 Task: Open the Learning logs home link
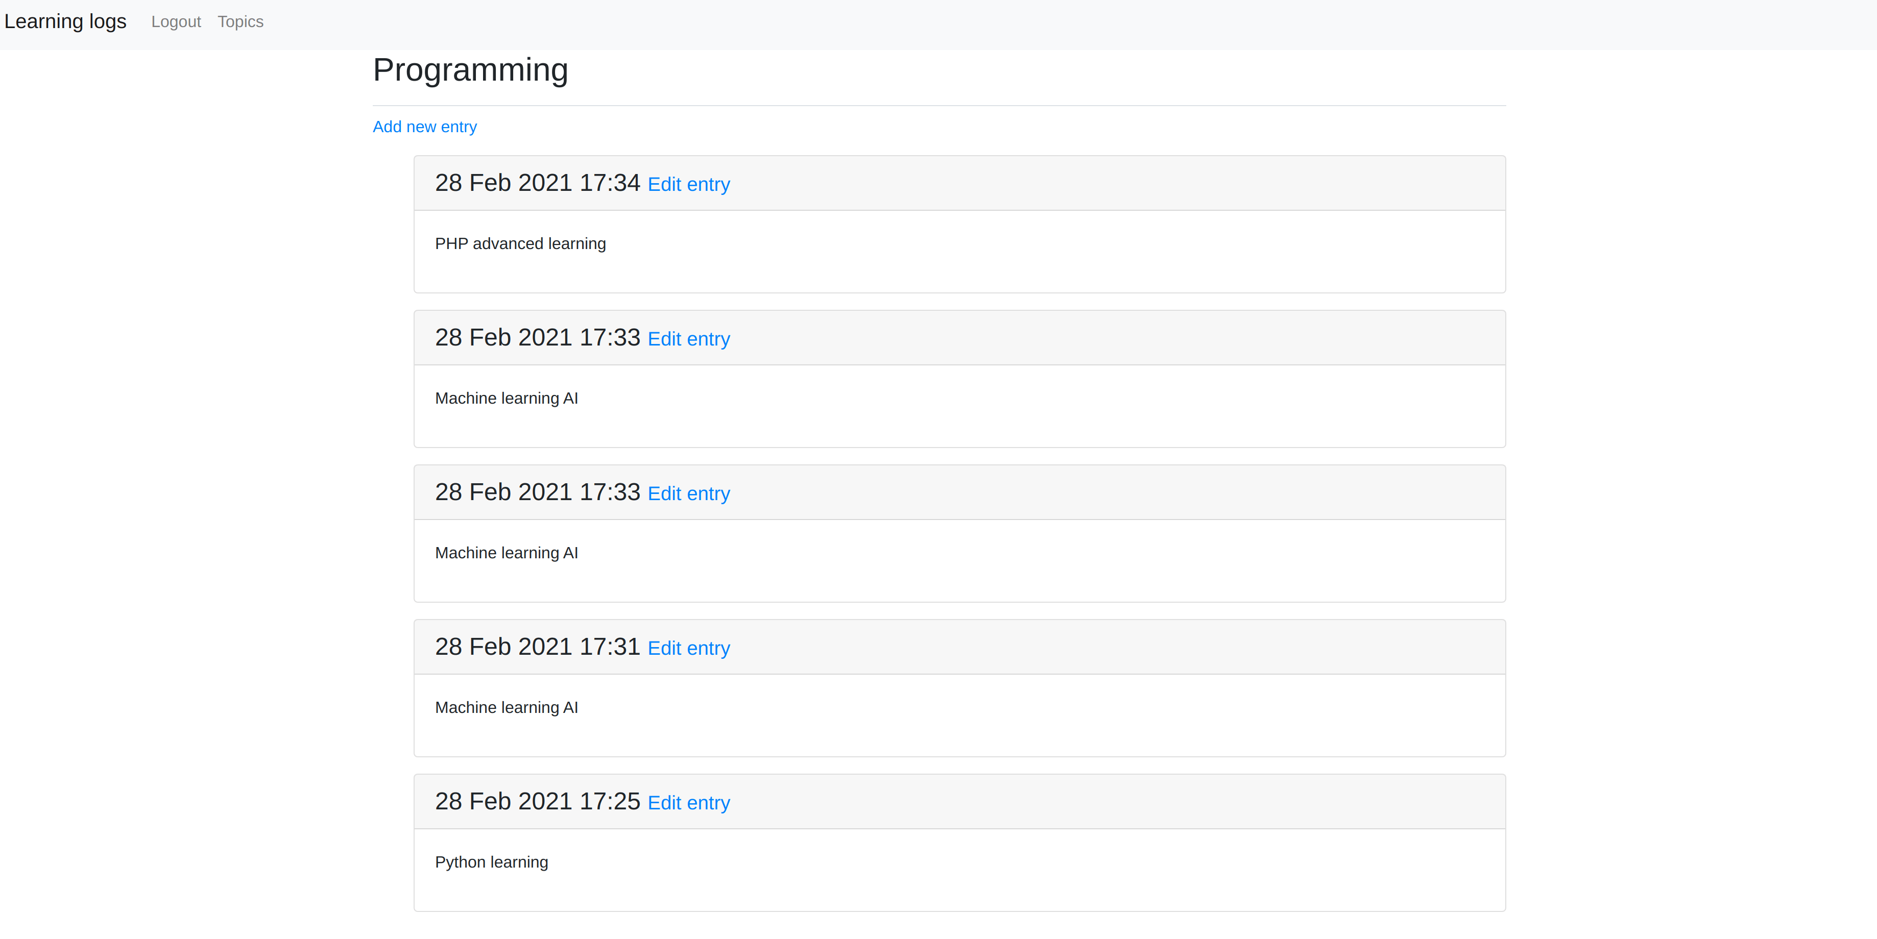pyautogui.click(x=65, y=22)
